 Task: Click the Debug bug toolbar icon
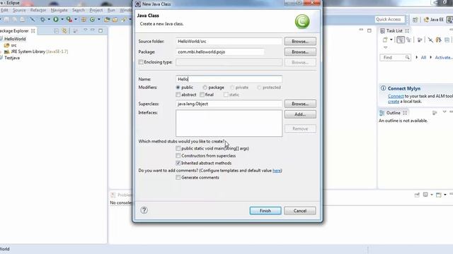click(42, 19)
